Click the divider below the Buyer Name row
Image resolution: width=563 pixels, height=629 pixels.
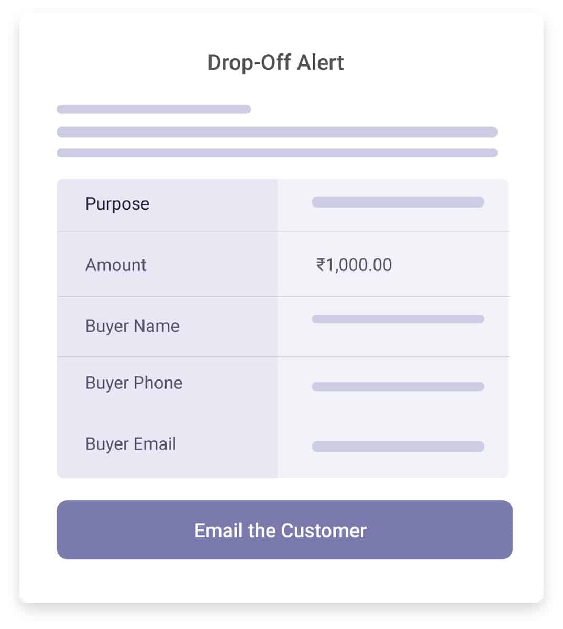(283, 357)
